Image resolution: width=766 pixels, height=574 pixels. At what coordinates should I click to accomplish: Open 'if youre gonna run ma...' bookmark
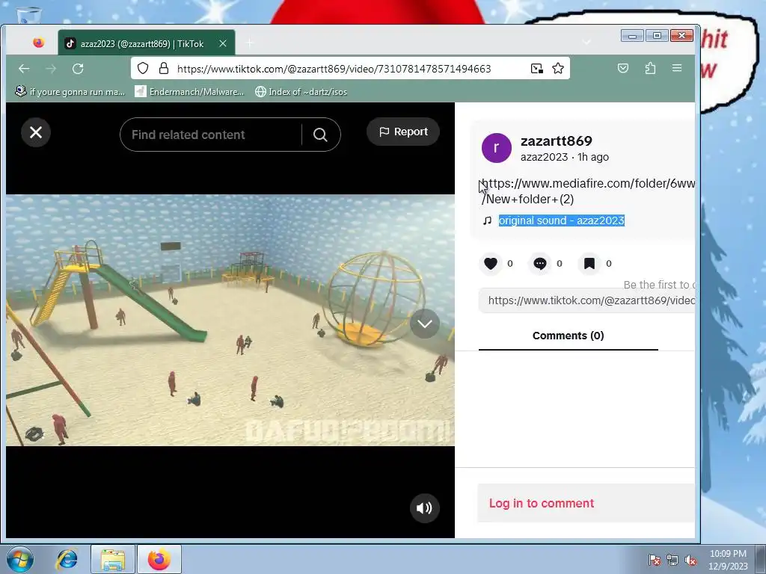tap(70, 92)
